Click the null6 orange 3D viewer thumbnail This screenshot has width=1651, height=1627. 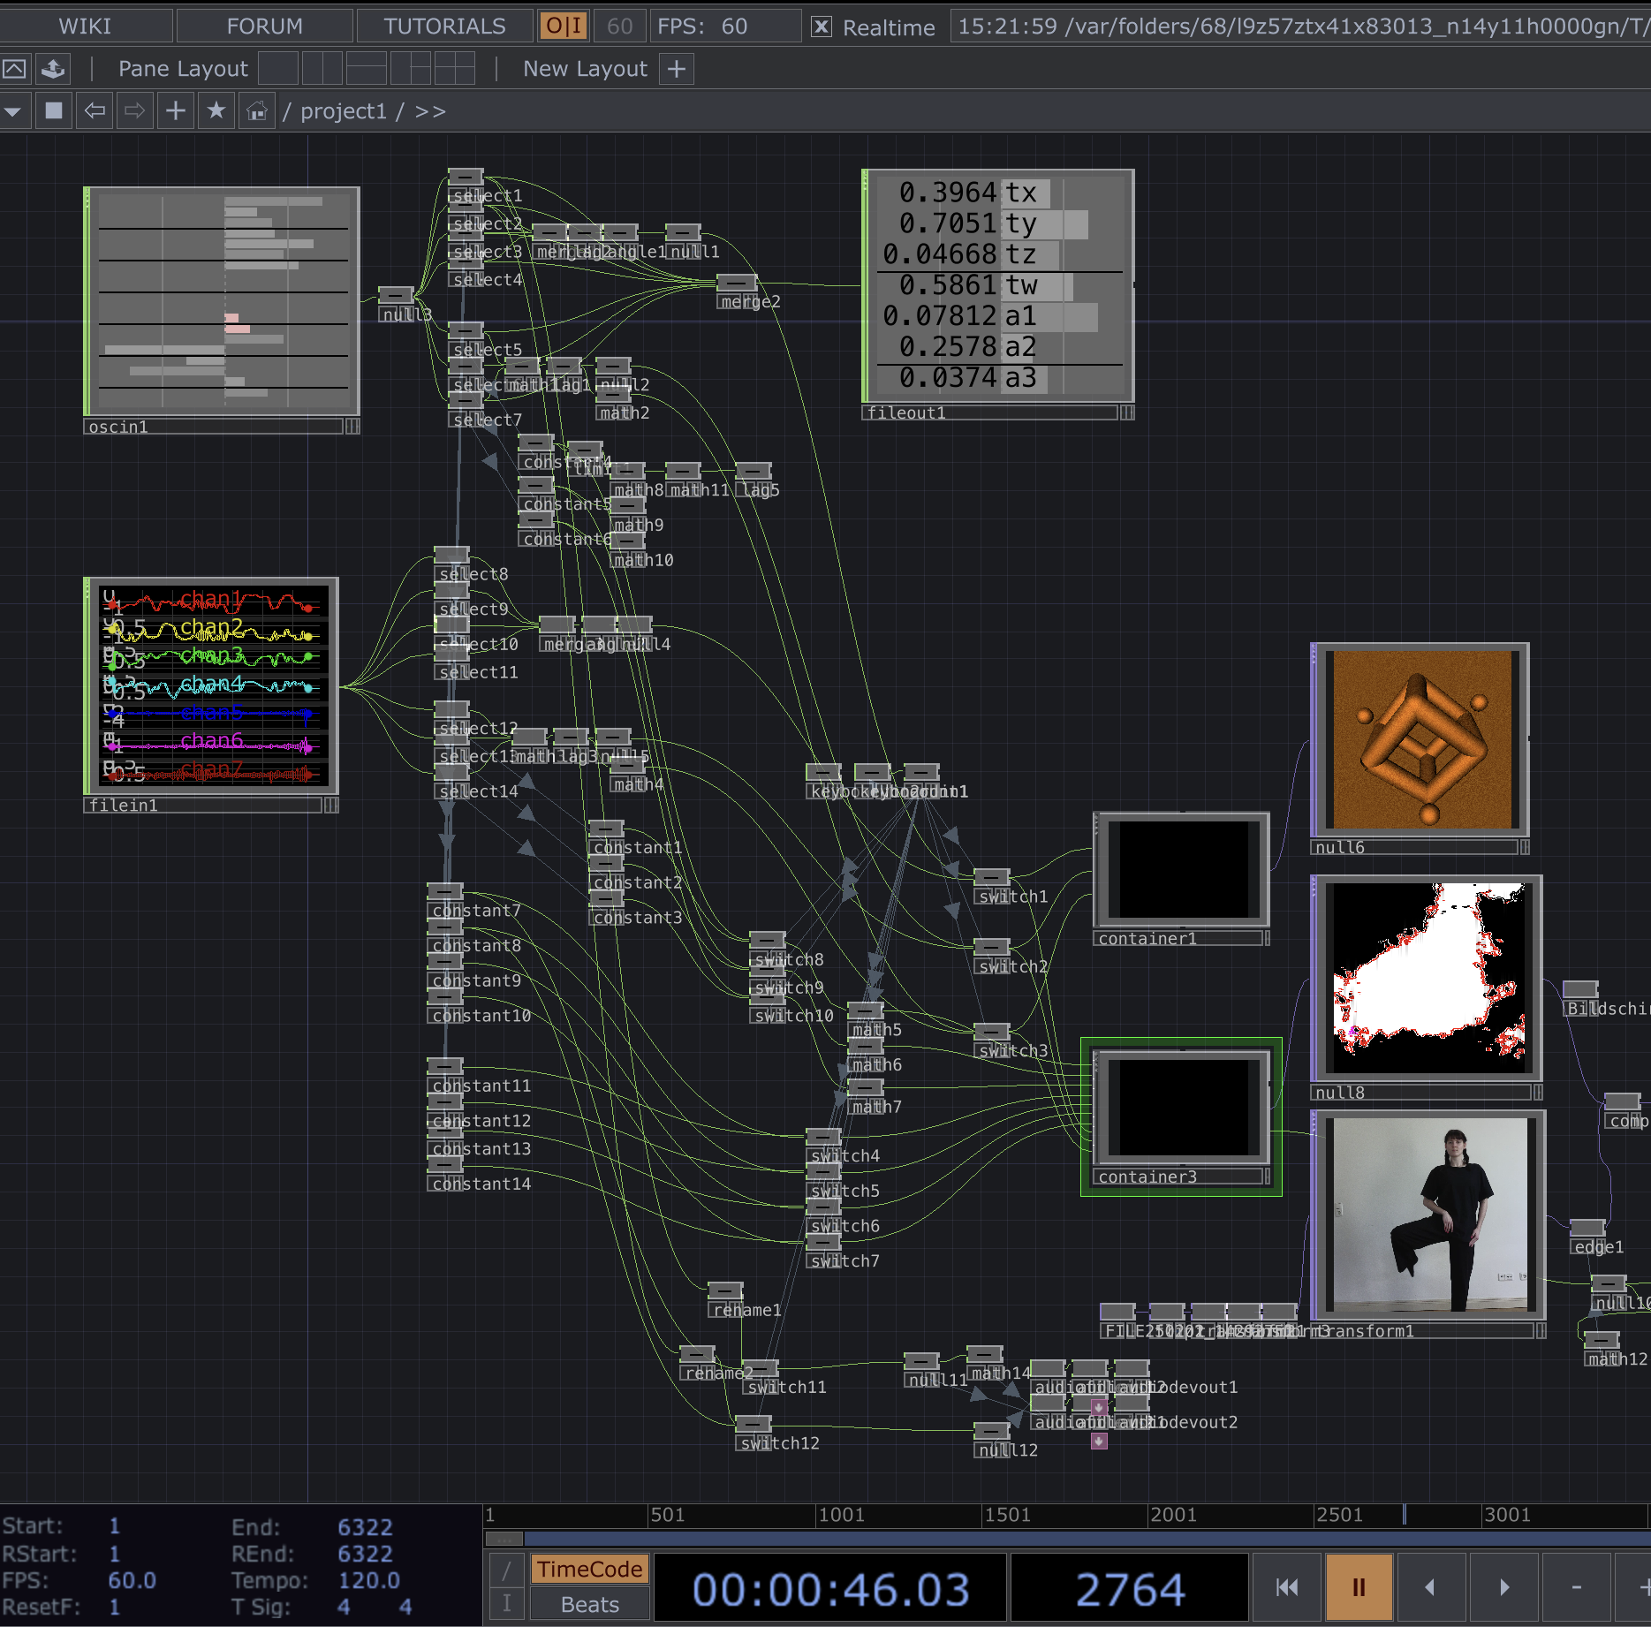tap(1421, 740)
